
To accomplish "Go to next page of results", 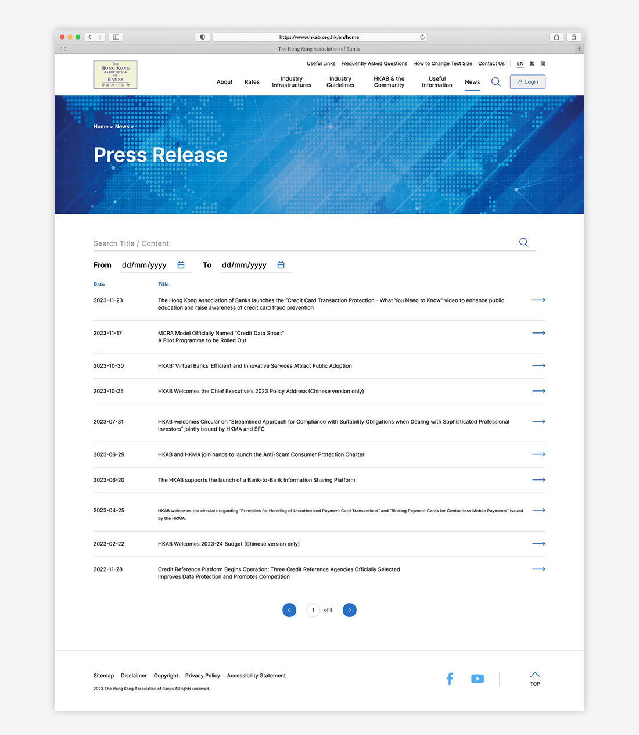I will pos(349,610).
